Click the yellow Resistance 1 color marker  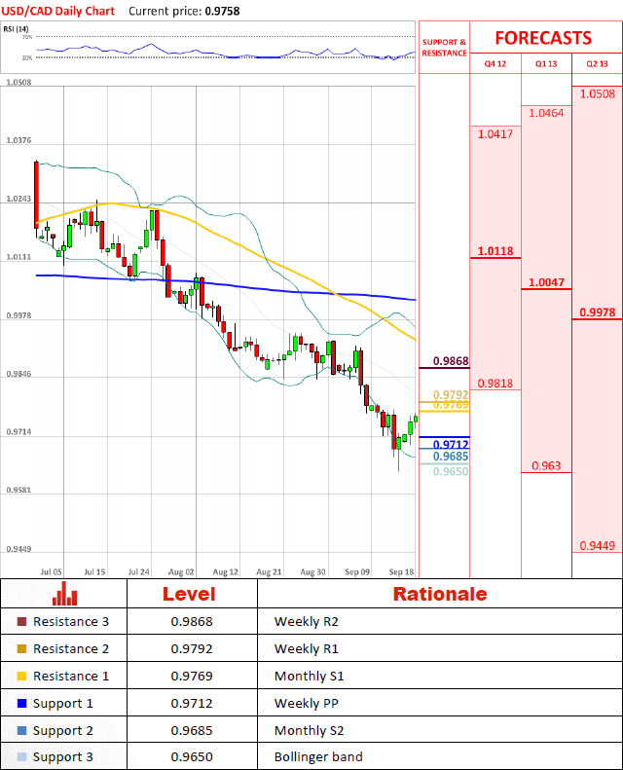[22, 677]
